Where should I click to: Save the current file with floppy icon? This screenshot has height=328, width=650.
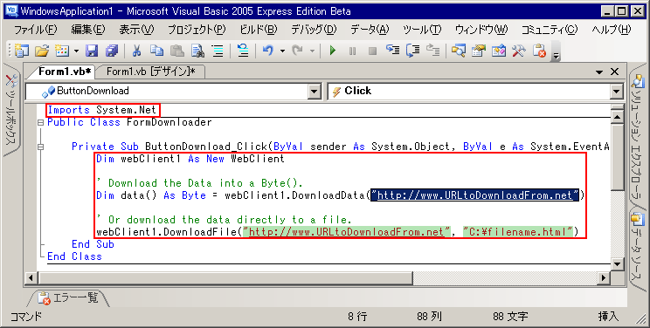pos(92,51)
